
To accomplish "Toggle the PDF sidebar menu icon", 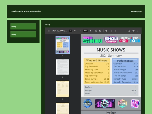I will click(x=49, y=31).
